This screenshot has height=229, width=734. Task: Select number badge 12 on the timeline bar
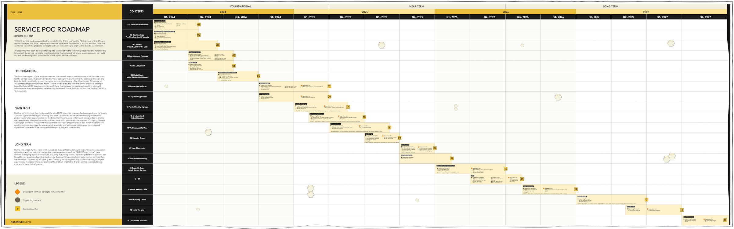coord(329,86)
